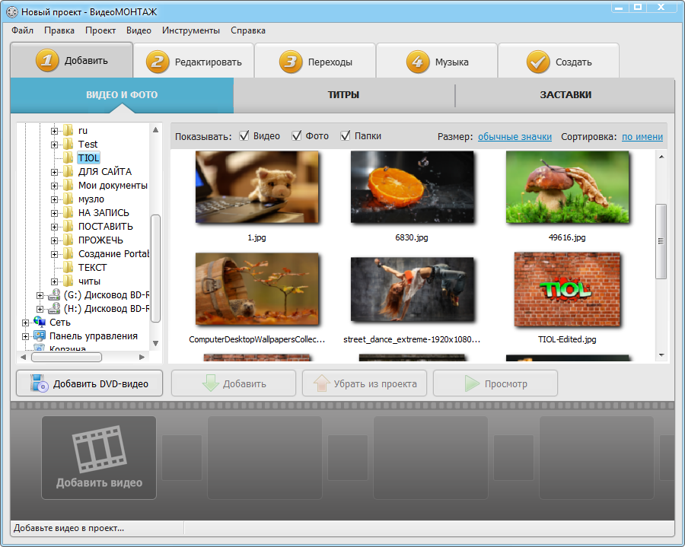Click the Add DVD-video disc icon button

point(40,384)
